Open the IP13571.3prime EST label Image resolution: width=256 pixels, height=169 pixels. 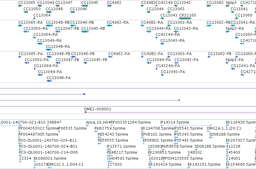point(121,146)
